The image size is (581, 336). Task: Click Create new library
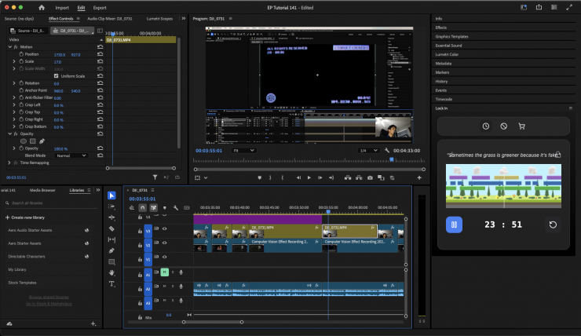29,217
